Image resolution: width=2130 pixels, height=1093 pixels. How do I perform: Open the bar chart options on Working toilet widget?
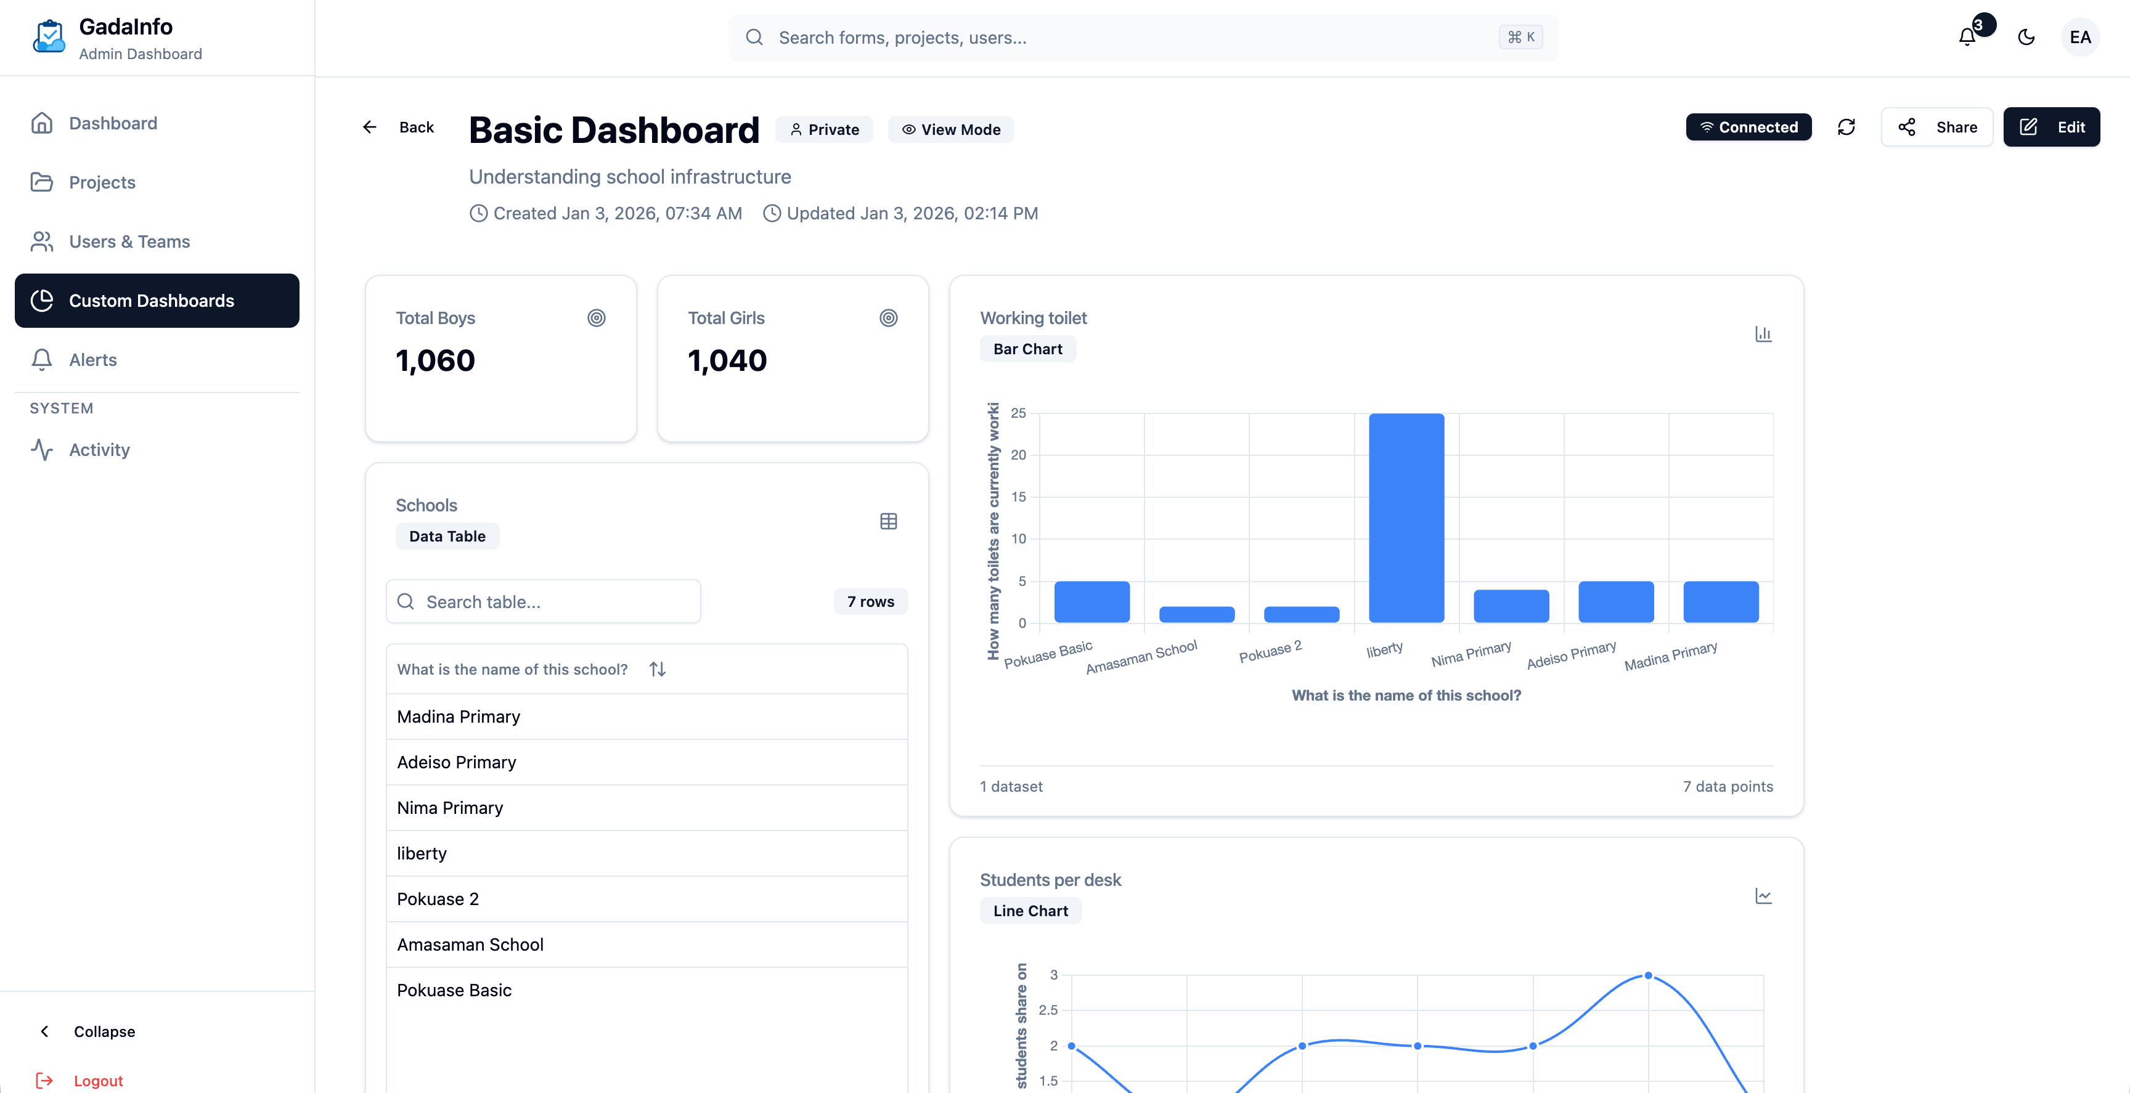(x=1763, y=333)
